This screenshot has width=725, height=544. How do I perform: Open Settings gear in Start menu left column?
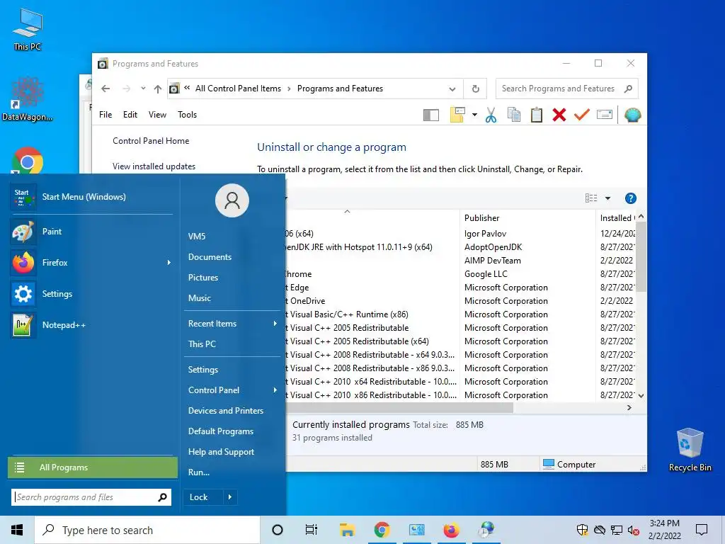click(x=91, y=294)
